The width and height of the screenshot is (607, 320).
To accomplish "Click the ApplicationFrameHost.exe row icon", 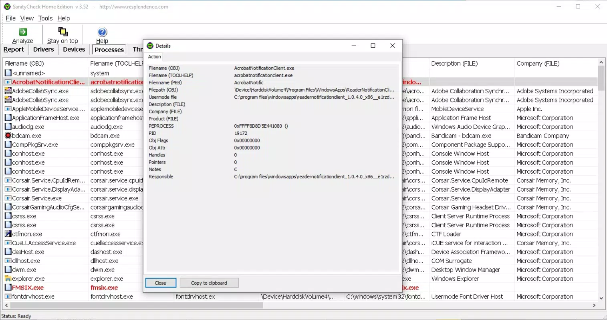I will (8, 118).
